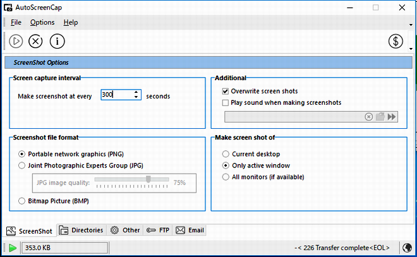Screen dimensions: 417x257
Task: Click the AutoScreenCap title bar app icon
Action: 8,8
